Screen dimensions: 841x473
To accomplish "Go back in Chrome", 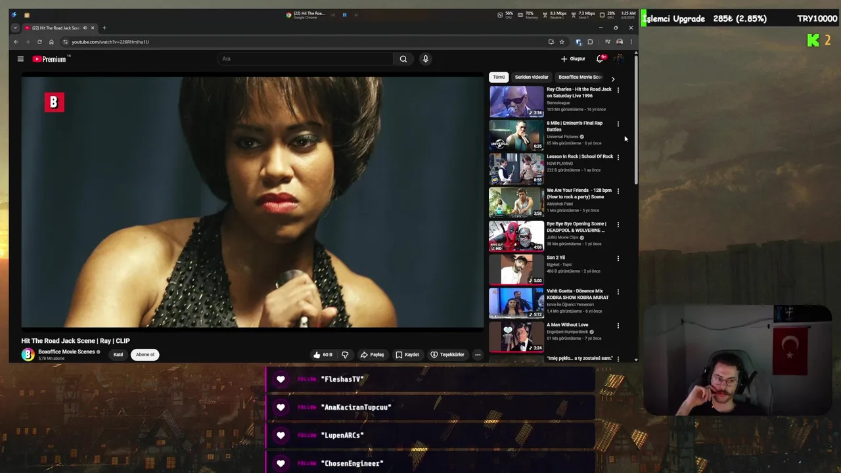I will 16,42.
